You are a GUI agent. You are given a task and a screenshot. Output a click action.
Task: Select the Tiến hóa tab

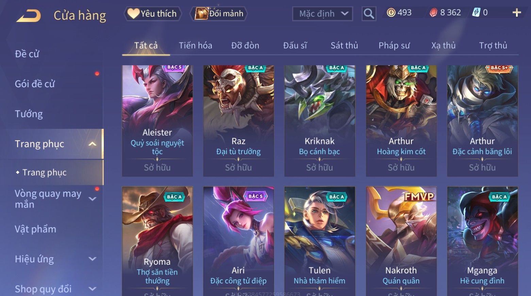coord(196,45)
